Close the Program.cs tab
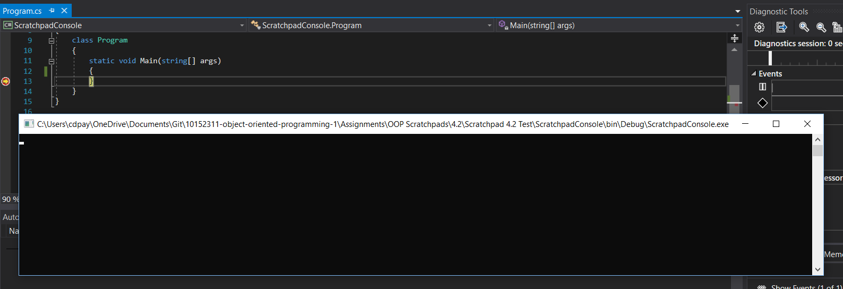843x289 pixels. click(64, 11)
